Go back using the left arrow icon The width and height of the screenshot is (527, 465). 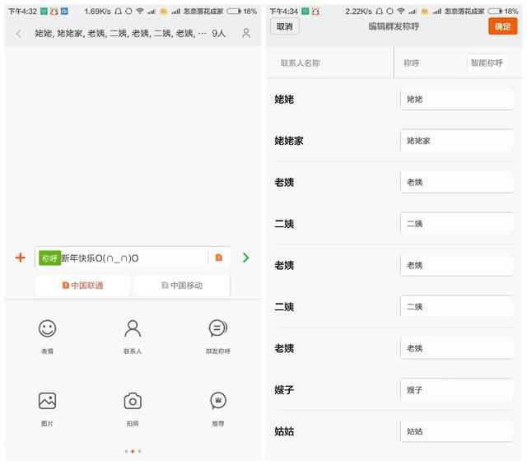click(x=19, y=33)
